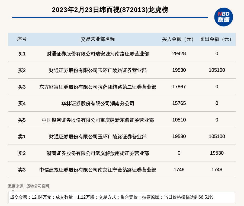
Task: Click buy amount 19530 in row 买2
Action: [179, 70]
